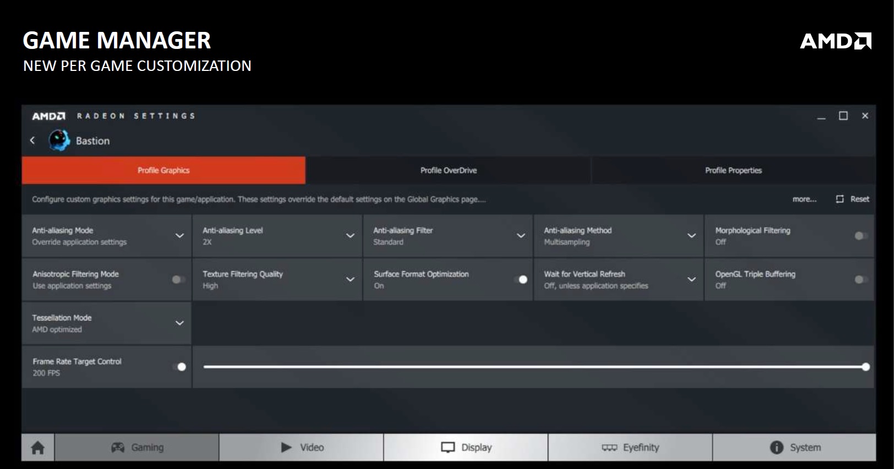Click the info icon on System tab

click(776, 448)
